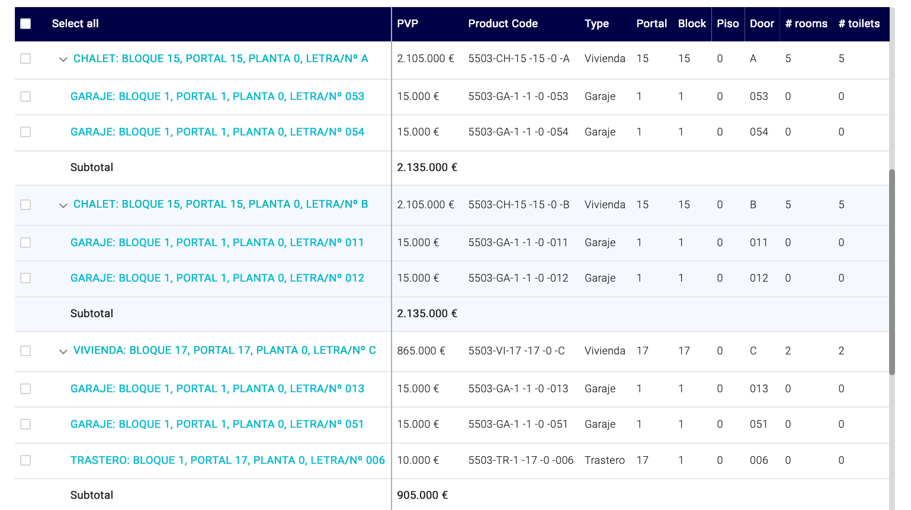
Task: Tick the Select all checkbox
Action: [25, 24]
